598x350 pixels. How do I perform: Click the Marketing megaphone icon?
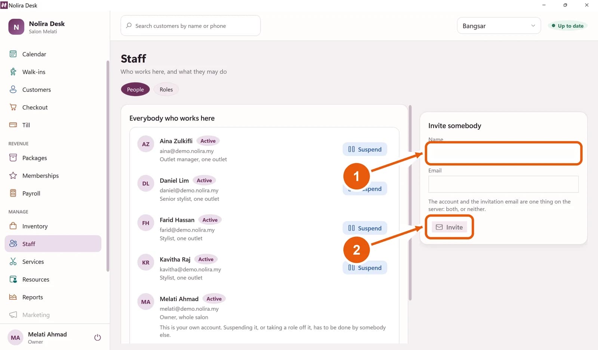[13, 315]
